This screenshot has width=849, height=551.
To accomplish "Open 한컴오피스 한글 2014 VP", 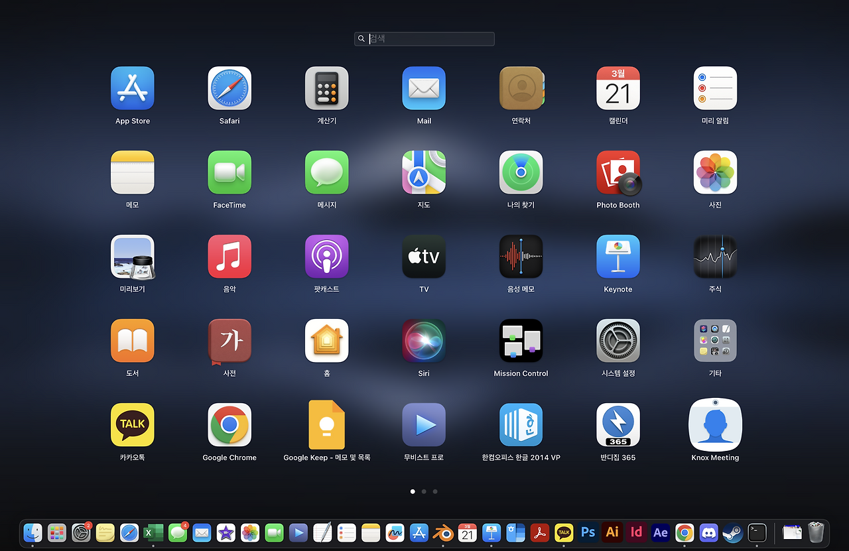I will [521, 425].
